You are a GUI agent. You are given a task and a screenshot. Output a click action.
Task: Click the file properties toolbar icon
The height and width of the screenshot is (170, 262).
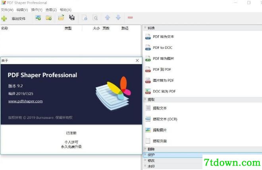pos(85,18)
